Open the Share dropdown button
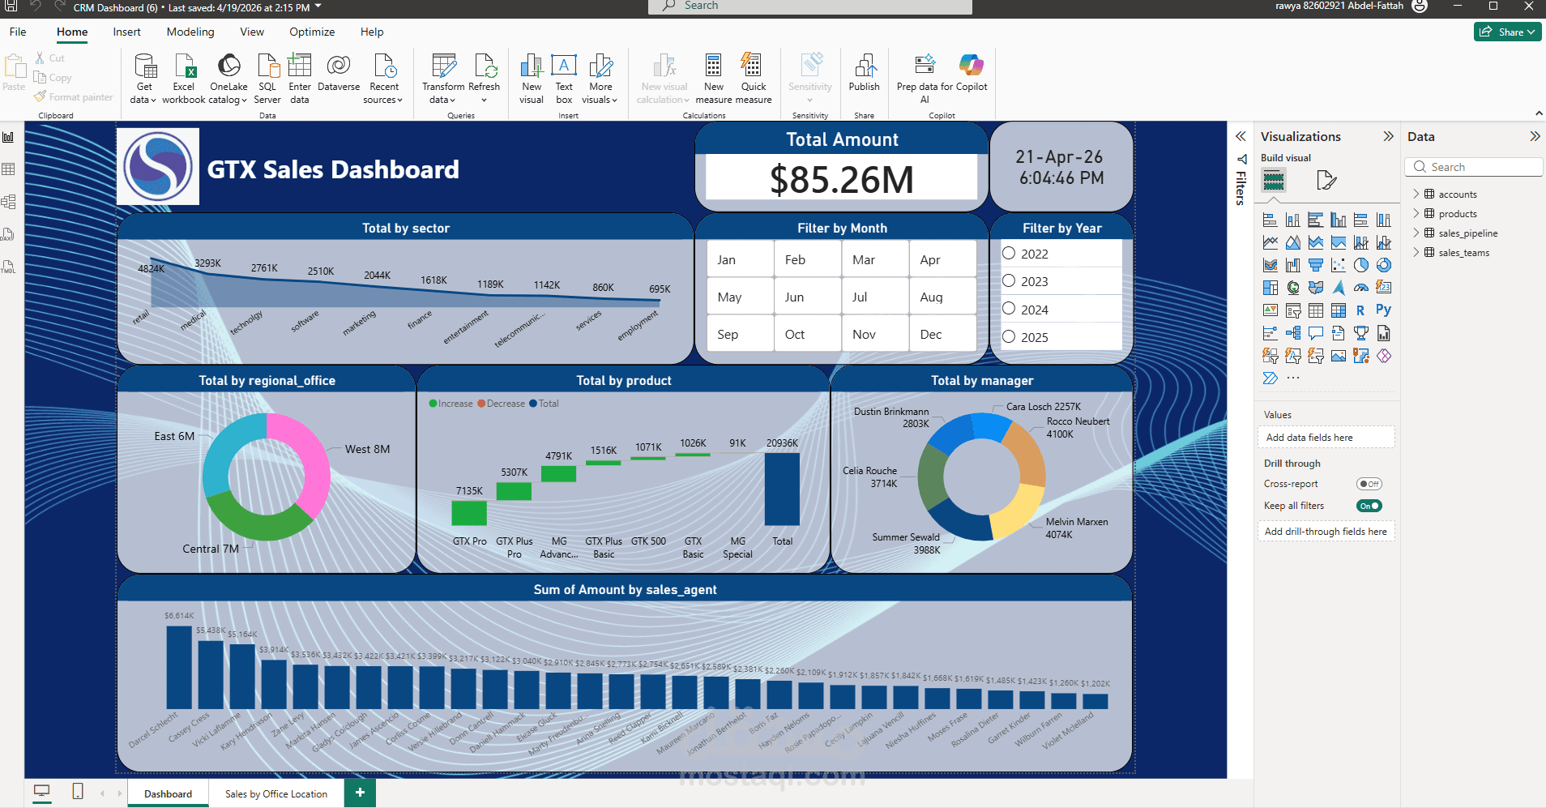 1507,32
